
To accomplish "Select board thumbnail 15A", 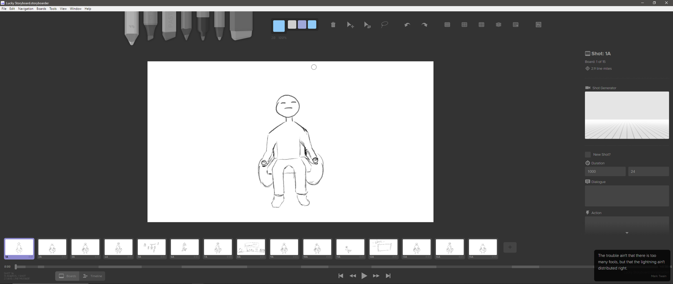I will (483, 248).
